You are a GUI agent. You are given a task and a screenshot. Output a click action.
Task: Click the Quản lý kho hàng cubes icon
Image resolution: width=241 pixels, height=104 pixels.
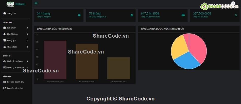5,61
